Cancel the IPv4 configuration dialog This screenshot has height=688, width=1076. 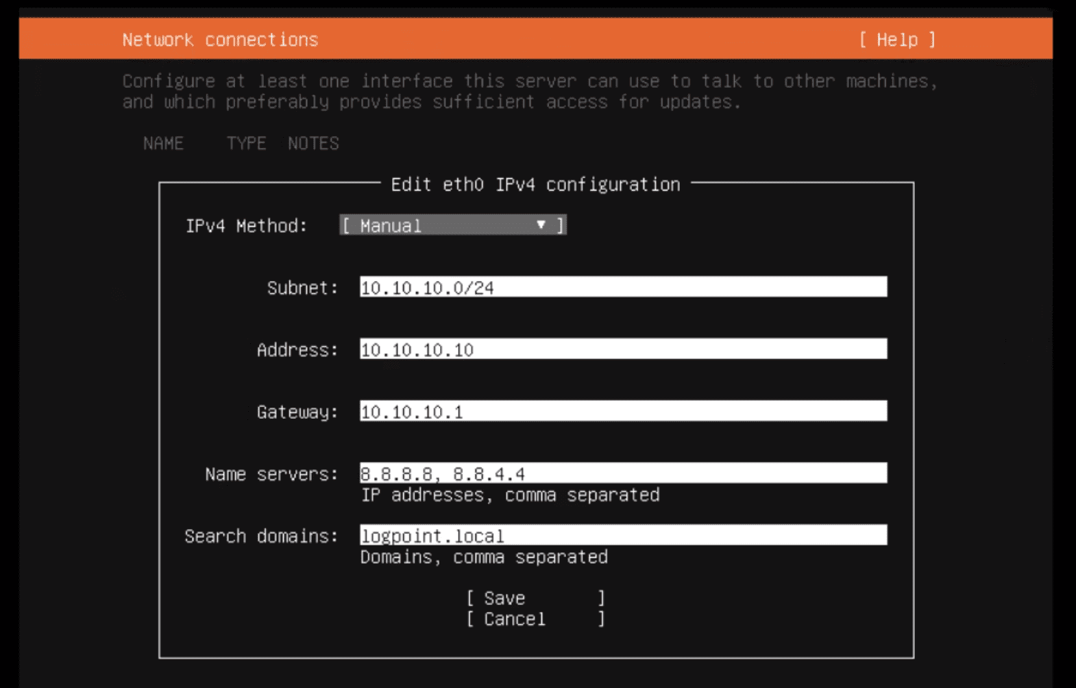[535, 619]
